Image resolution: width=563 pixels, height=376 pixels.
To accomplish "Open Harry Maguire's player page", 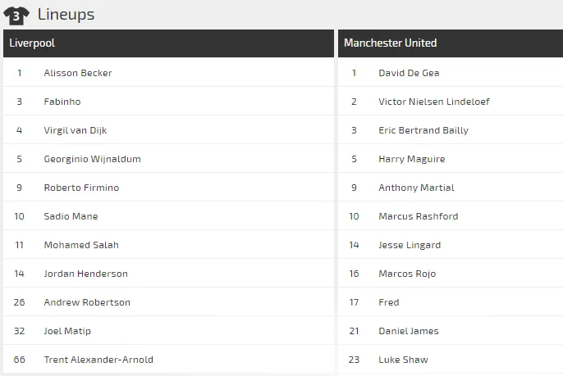I will click(x=411, y=159).
